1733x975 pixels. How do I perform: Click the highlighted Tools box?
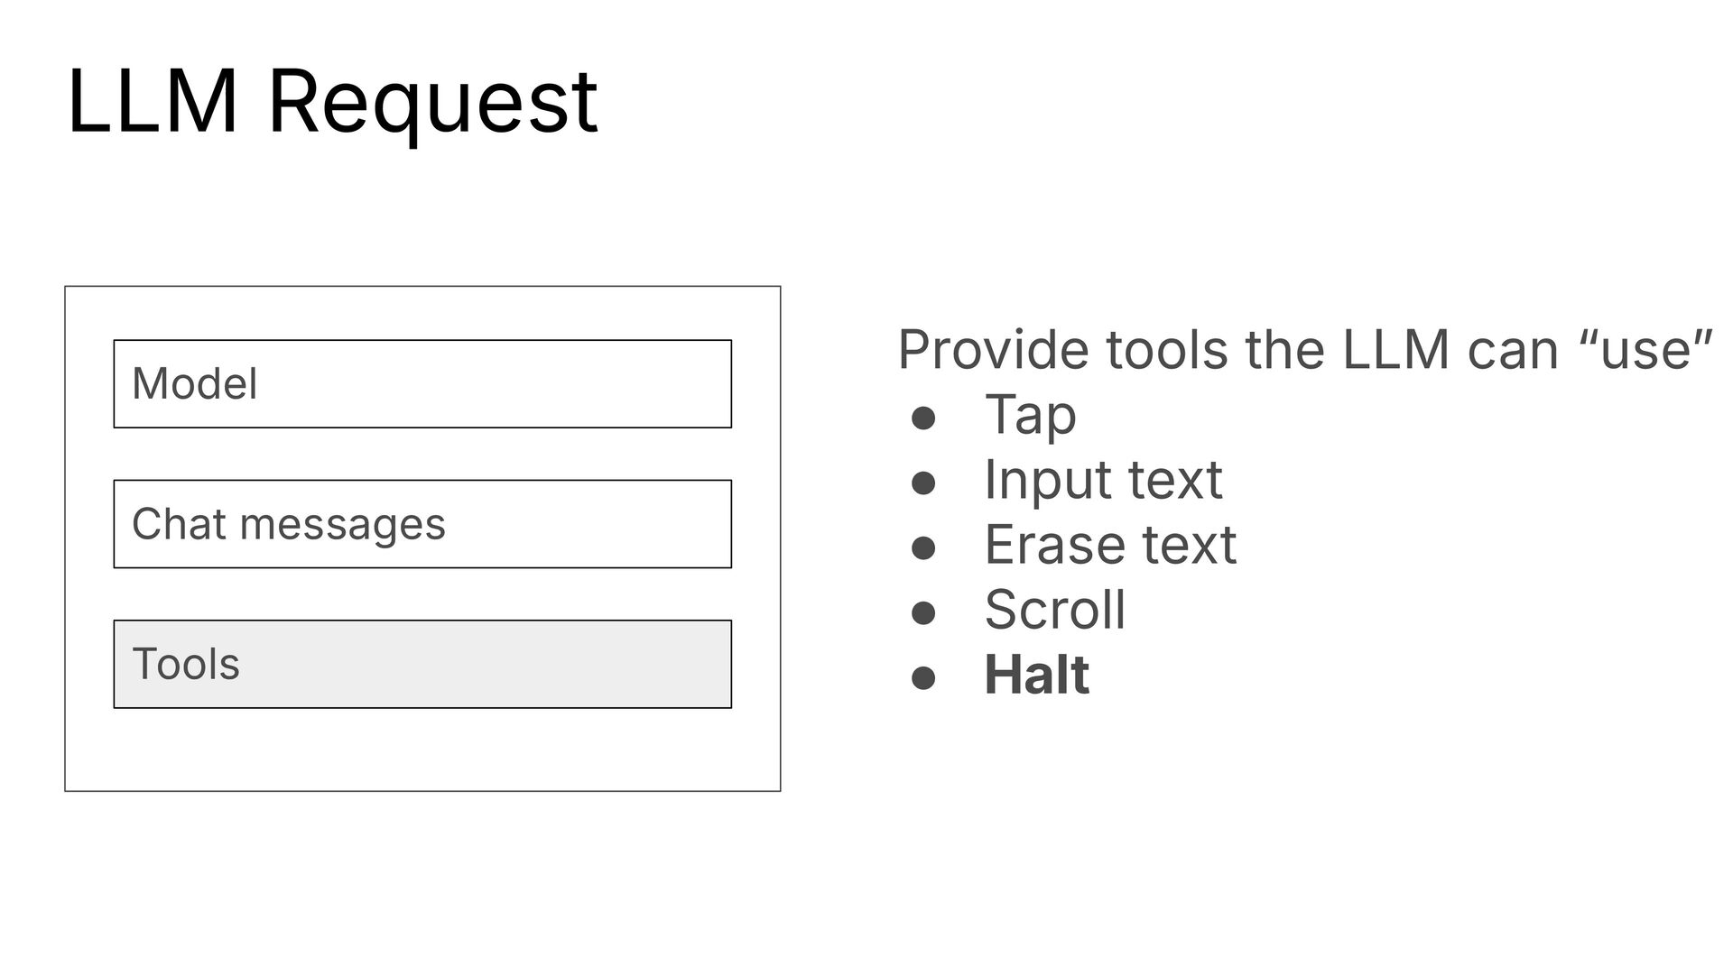coord(422,665)
